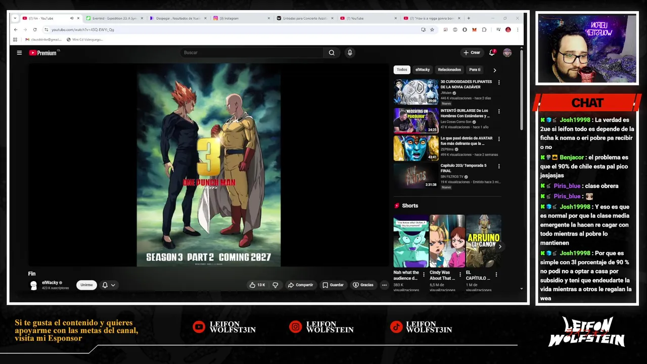Open the Chrome apps grid in bookmarks bar

(15, 39)
